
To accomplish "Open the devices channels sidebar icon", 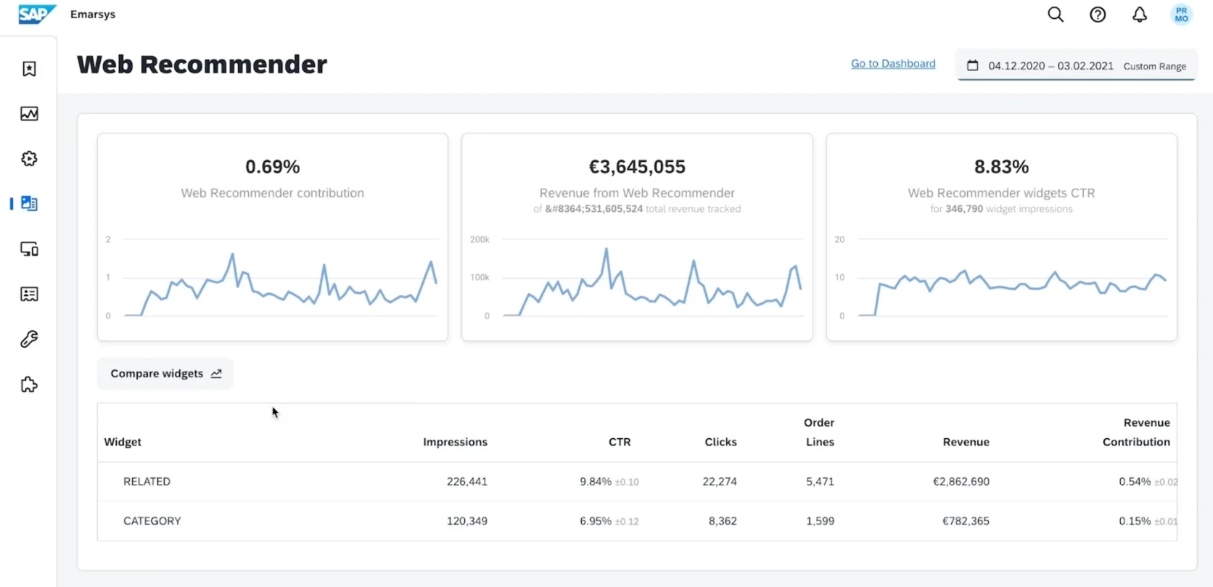I will (x=29, y=250).
